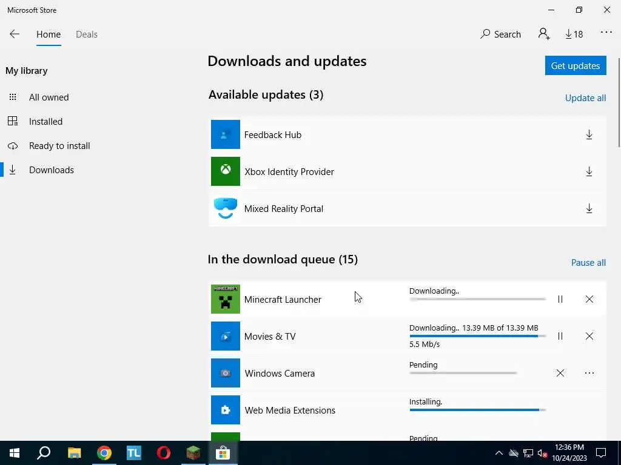The image size is (621, 465).
Task: Open the notification center icon
Action: (601, 453)
